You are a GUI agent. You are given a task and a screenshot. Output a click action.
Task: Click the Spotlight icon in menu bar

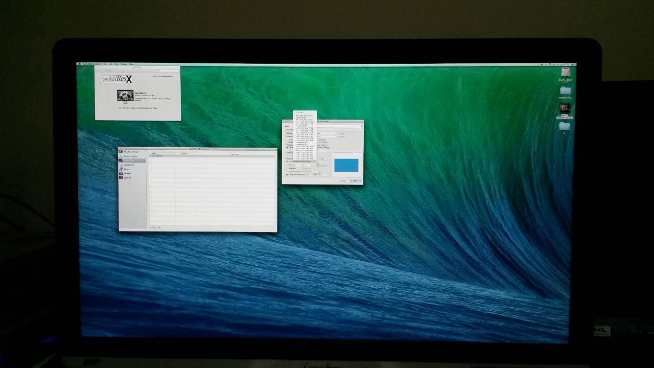(569, 64)
